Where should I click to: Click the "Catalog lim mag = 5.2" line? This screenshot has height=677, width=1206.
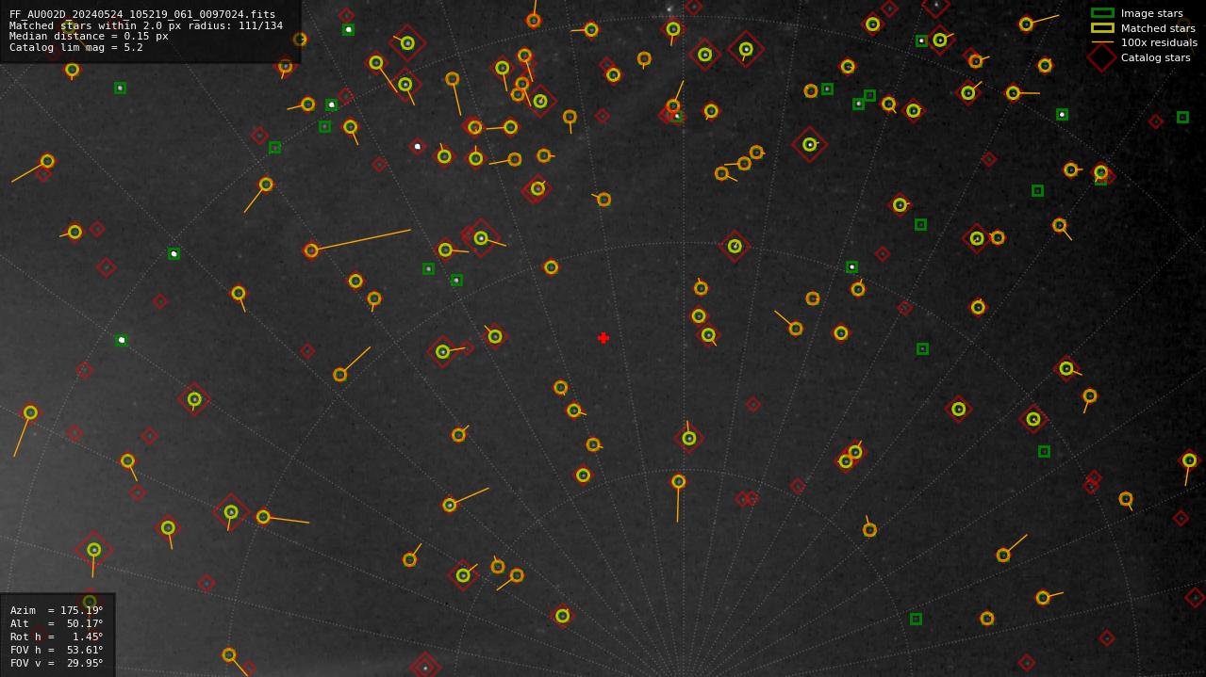(76, 47)
